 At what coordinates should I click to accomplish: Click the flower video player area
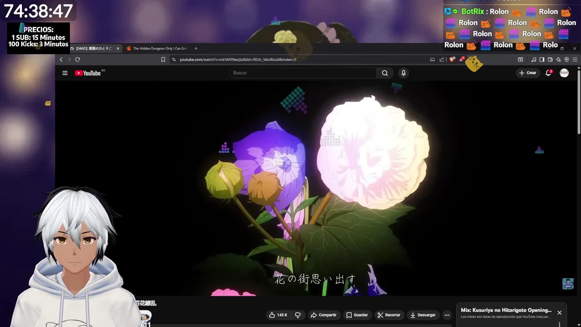tap(316, 188)
